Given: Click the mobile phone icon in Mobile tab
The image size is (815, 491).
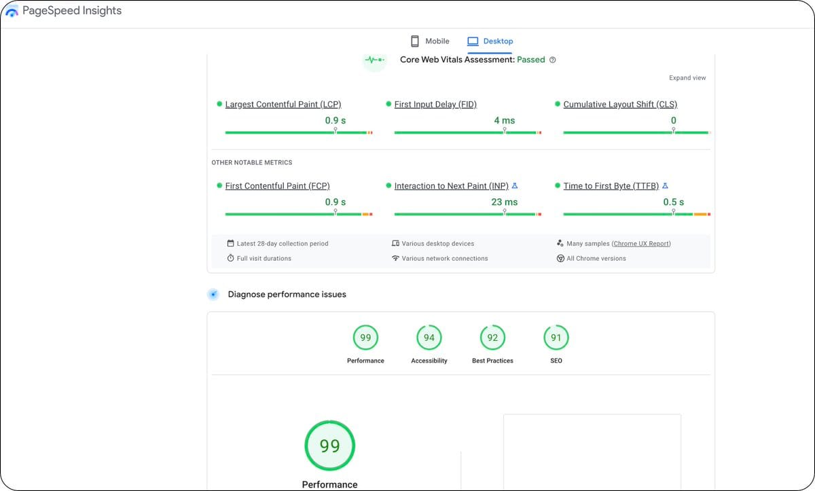Looking at the screenshot, I should click(414, 41).
